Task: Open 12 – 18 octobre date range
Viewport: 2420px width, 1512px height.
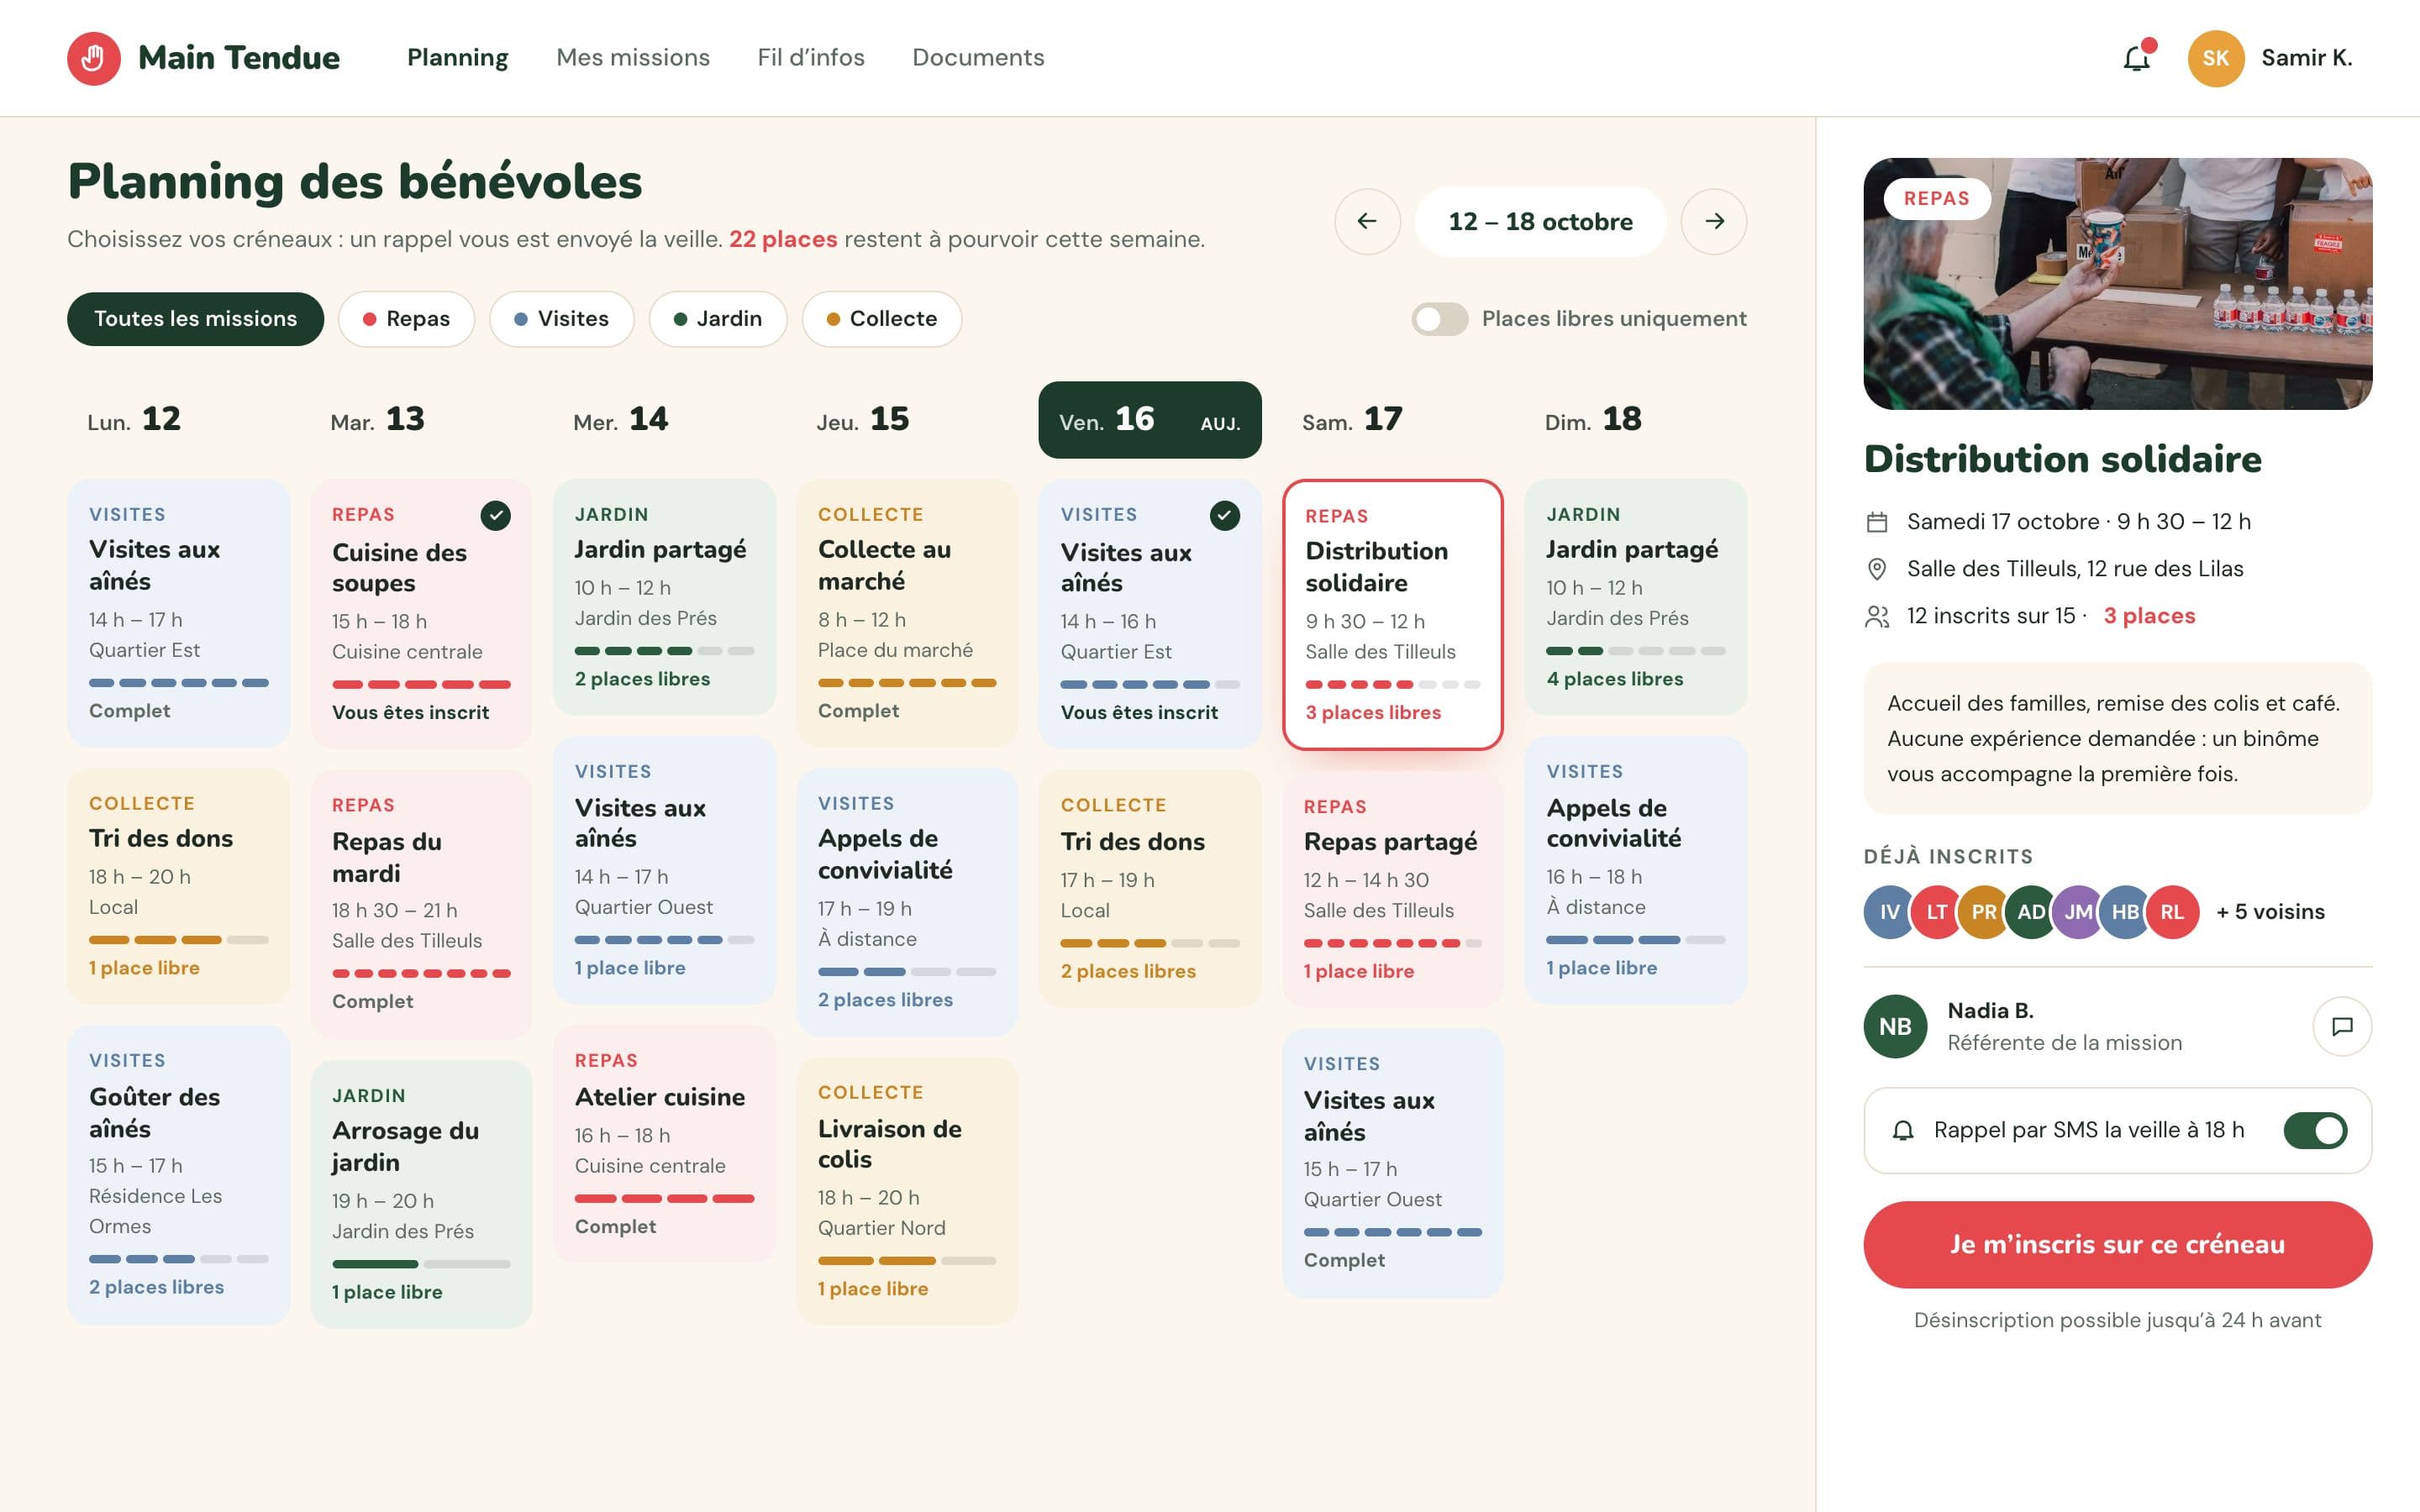Action: click(x=1540, y=221)
